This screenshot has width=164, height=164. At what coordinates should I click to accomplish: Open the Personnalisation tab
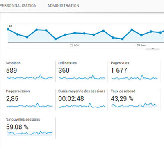[18, 5]
